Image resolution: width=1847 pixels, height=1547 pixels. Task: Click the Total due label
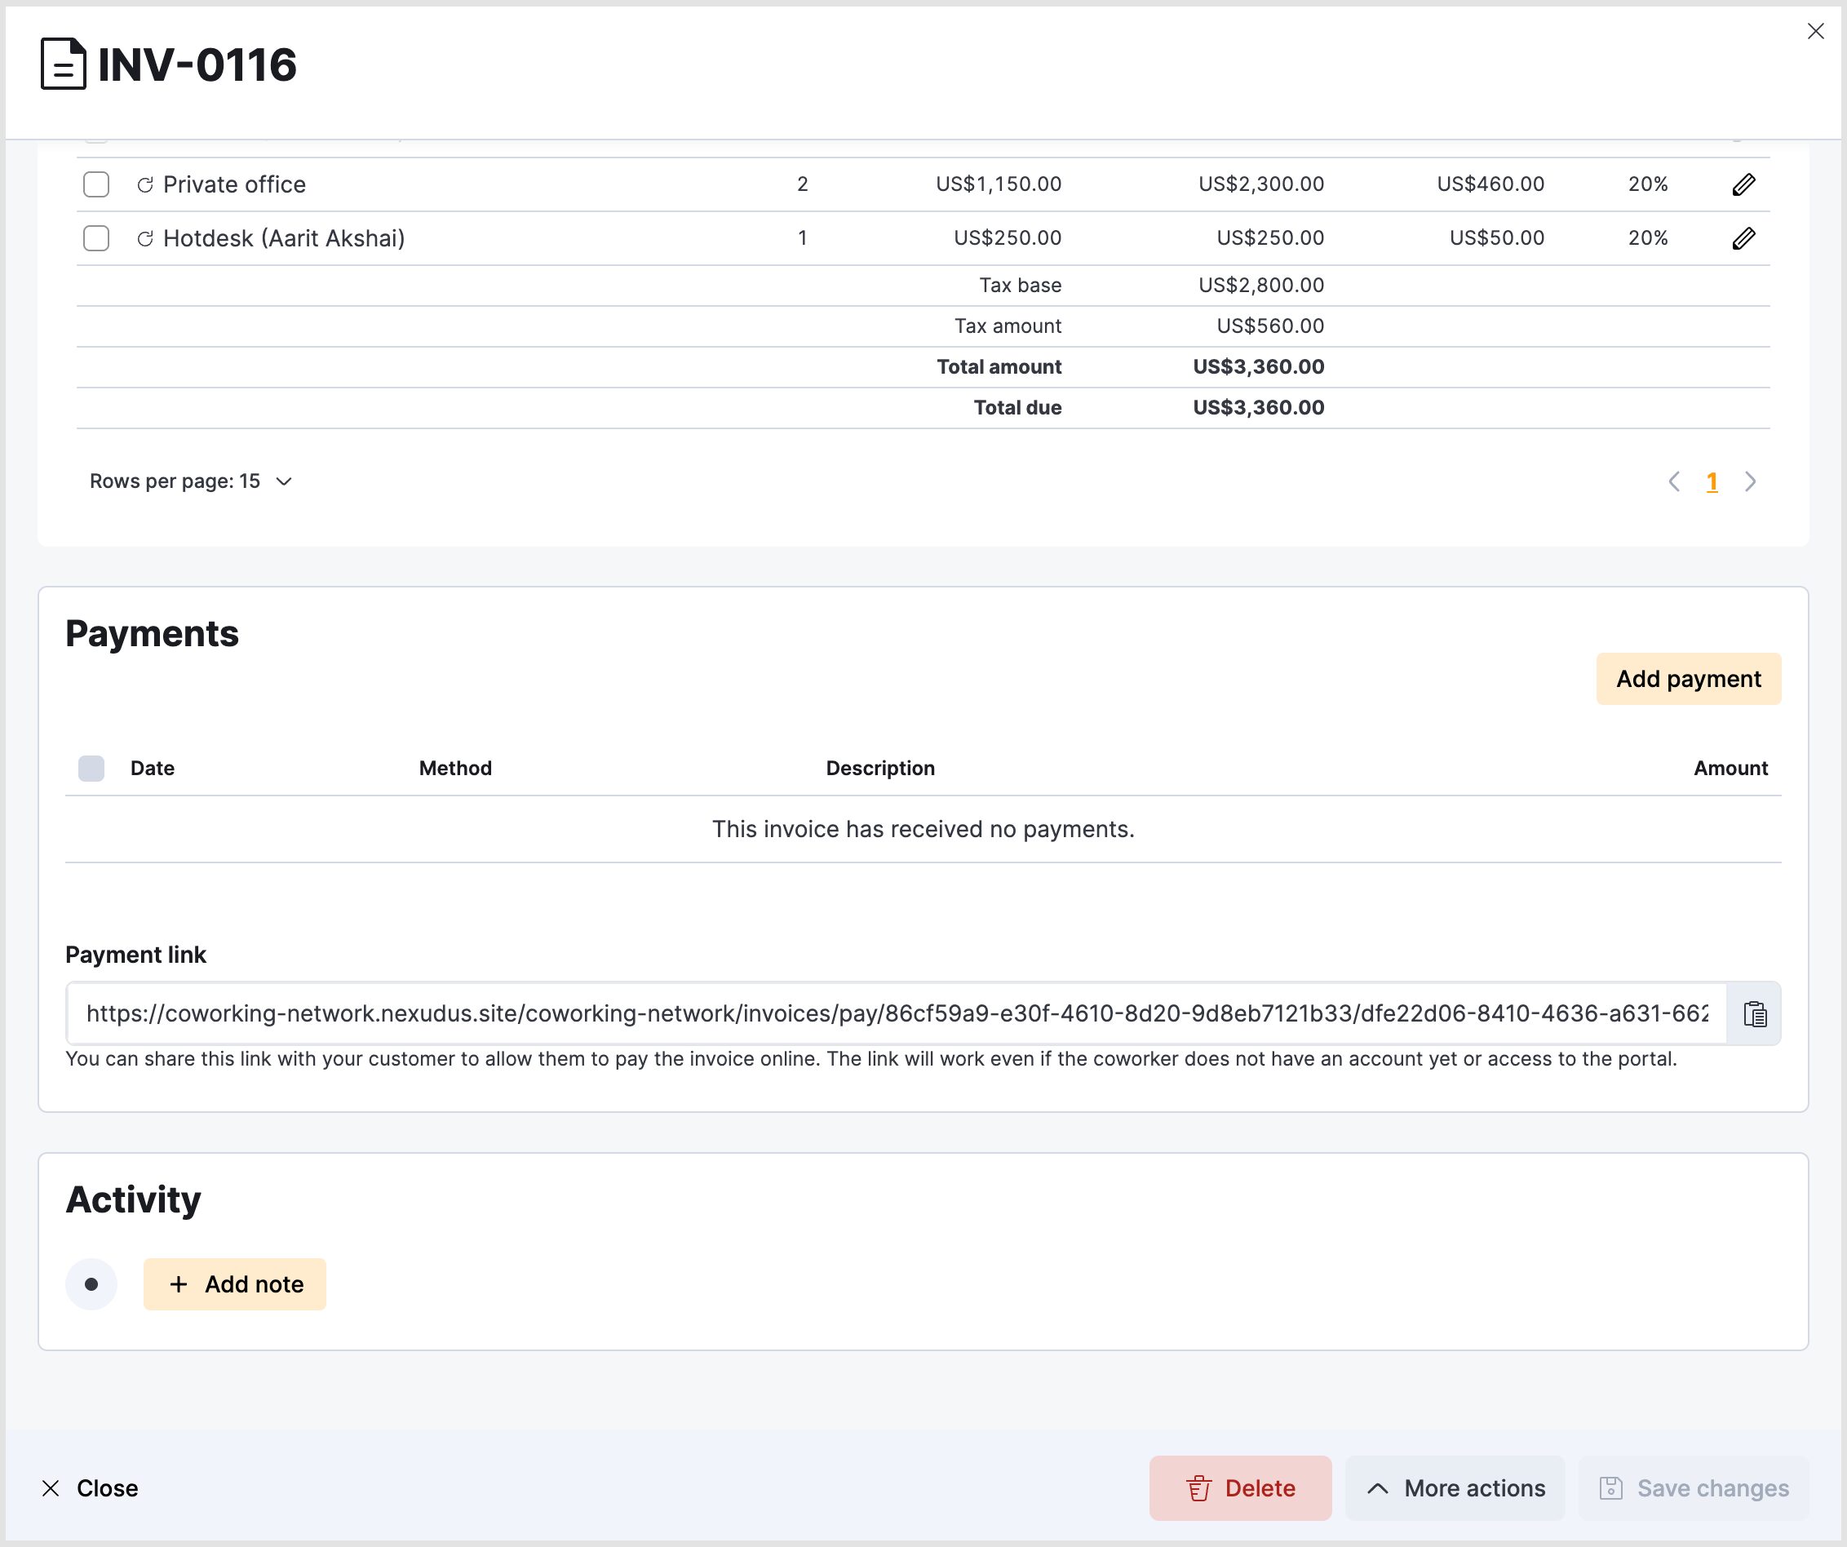(x=1017, y=408)
